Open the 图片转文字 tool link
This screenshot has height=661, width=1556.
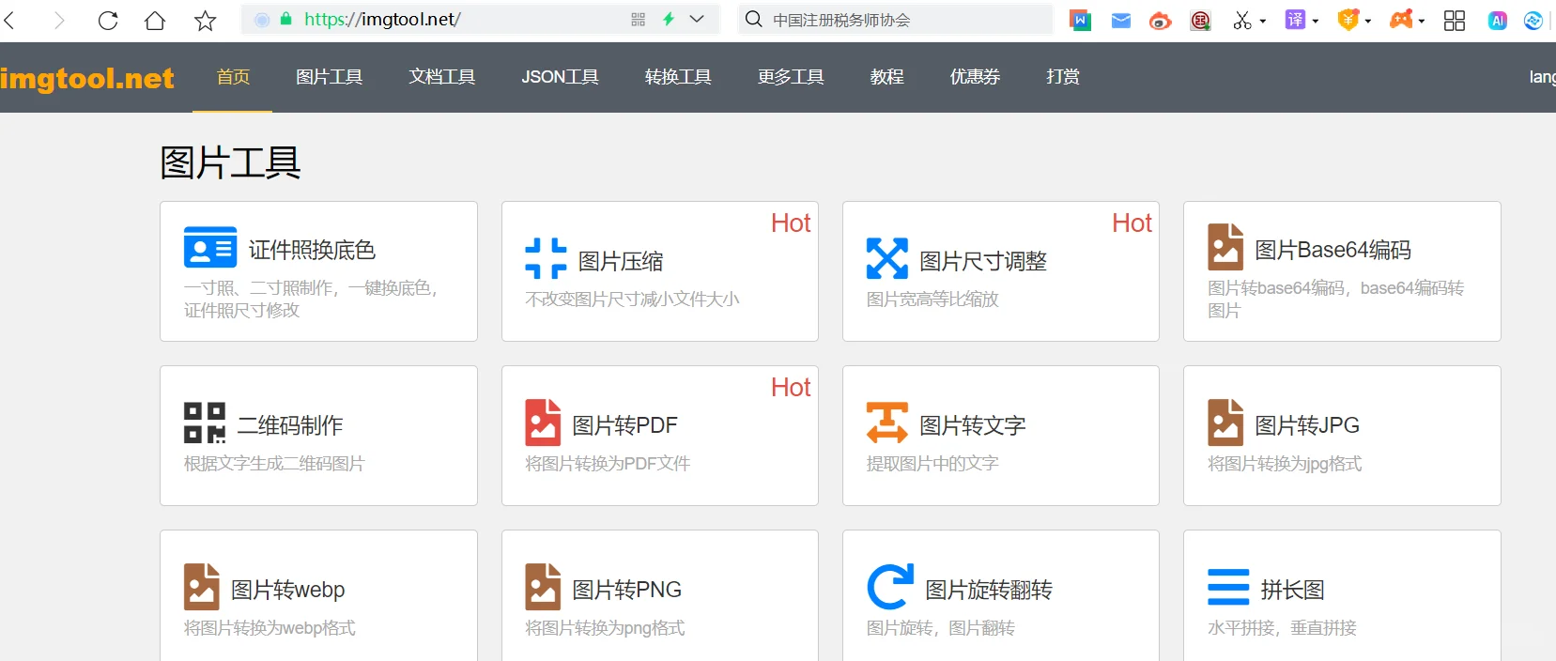click(972, 425)
